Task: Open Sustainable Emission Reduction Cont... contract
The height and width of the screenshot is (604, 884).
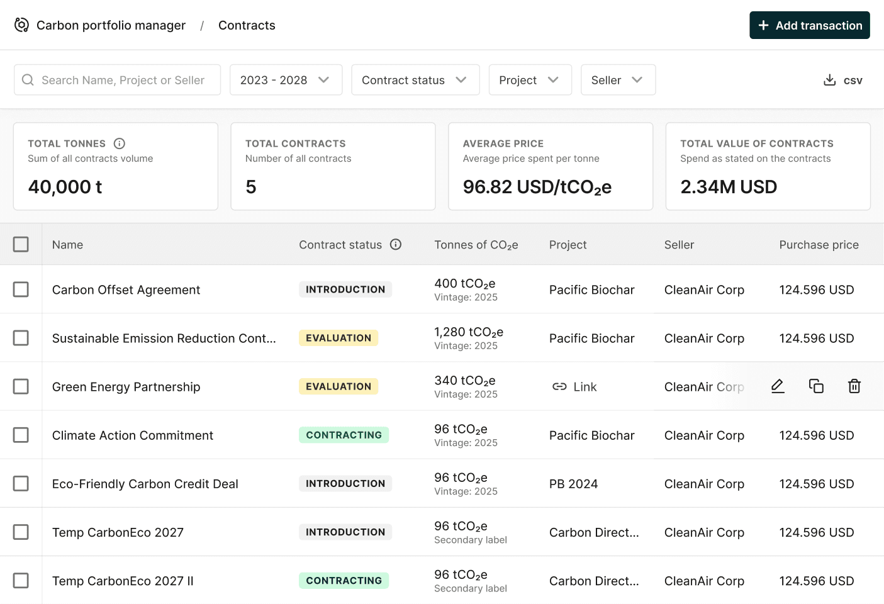Action: tap(164, 338)
